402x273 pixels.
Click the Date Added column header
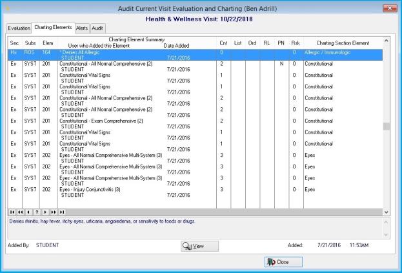(x=176, y=46)
